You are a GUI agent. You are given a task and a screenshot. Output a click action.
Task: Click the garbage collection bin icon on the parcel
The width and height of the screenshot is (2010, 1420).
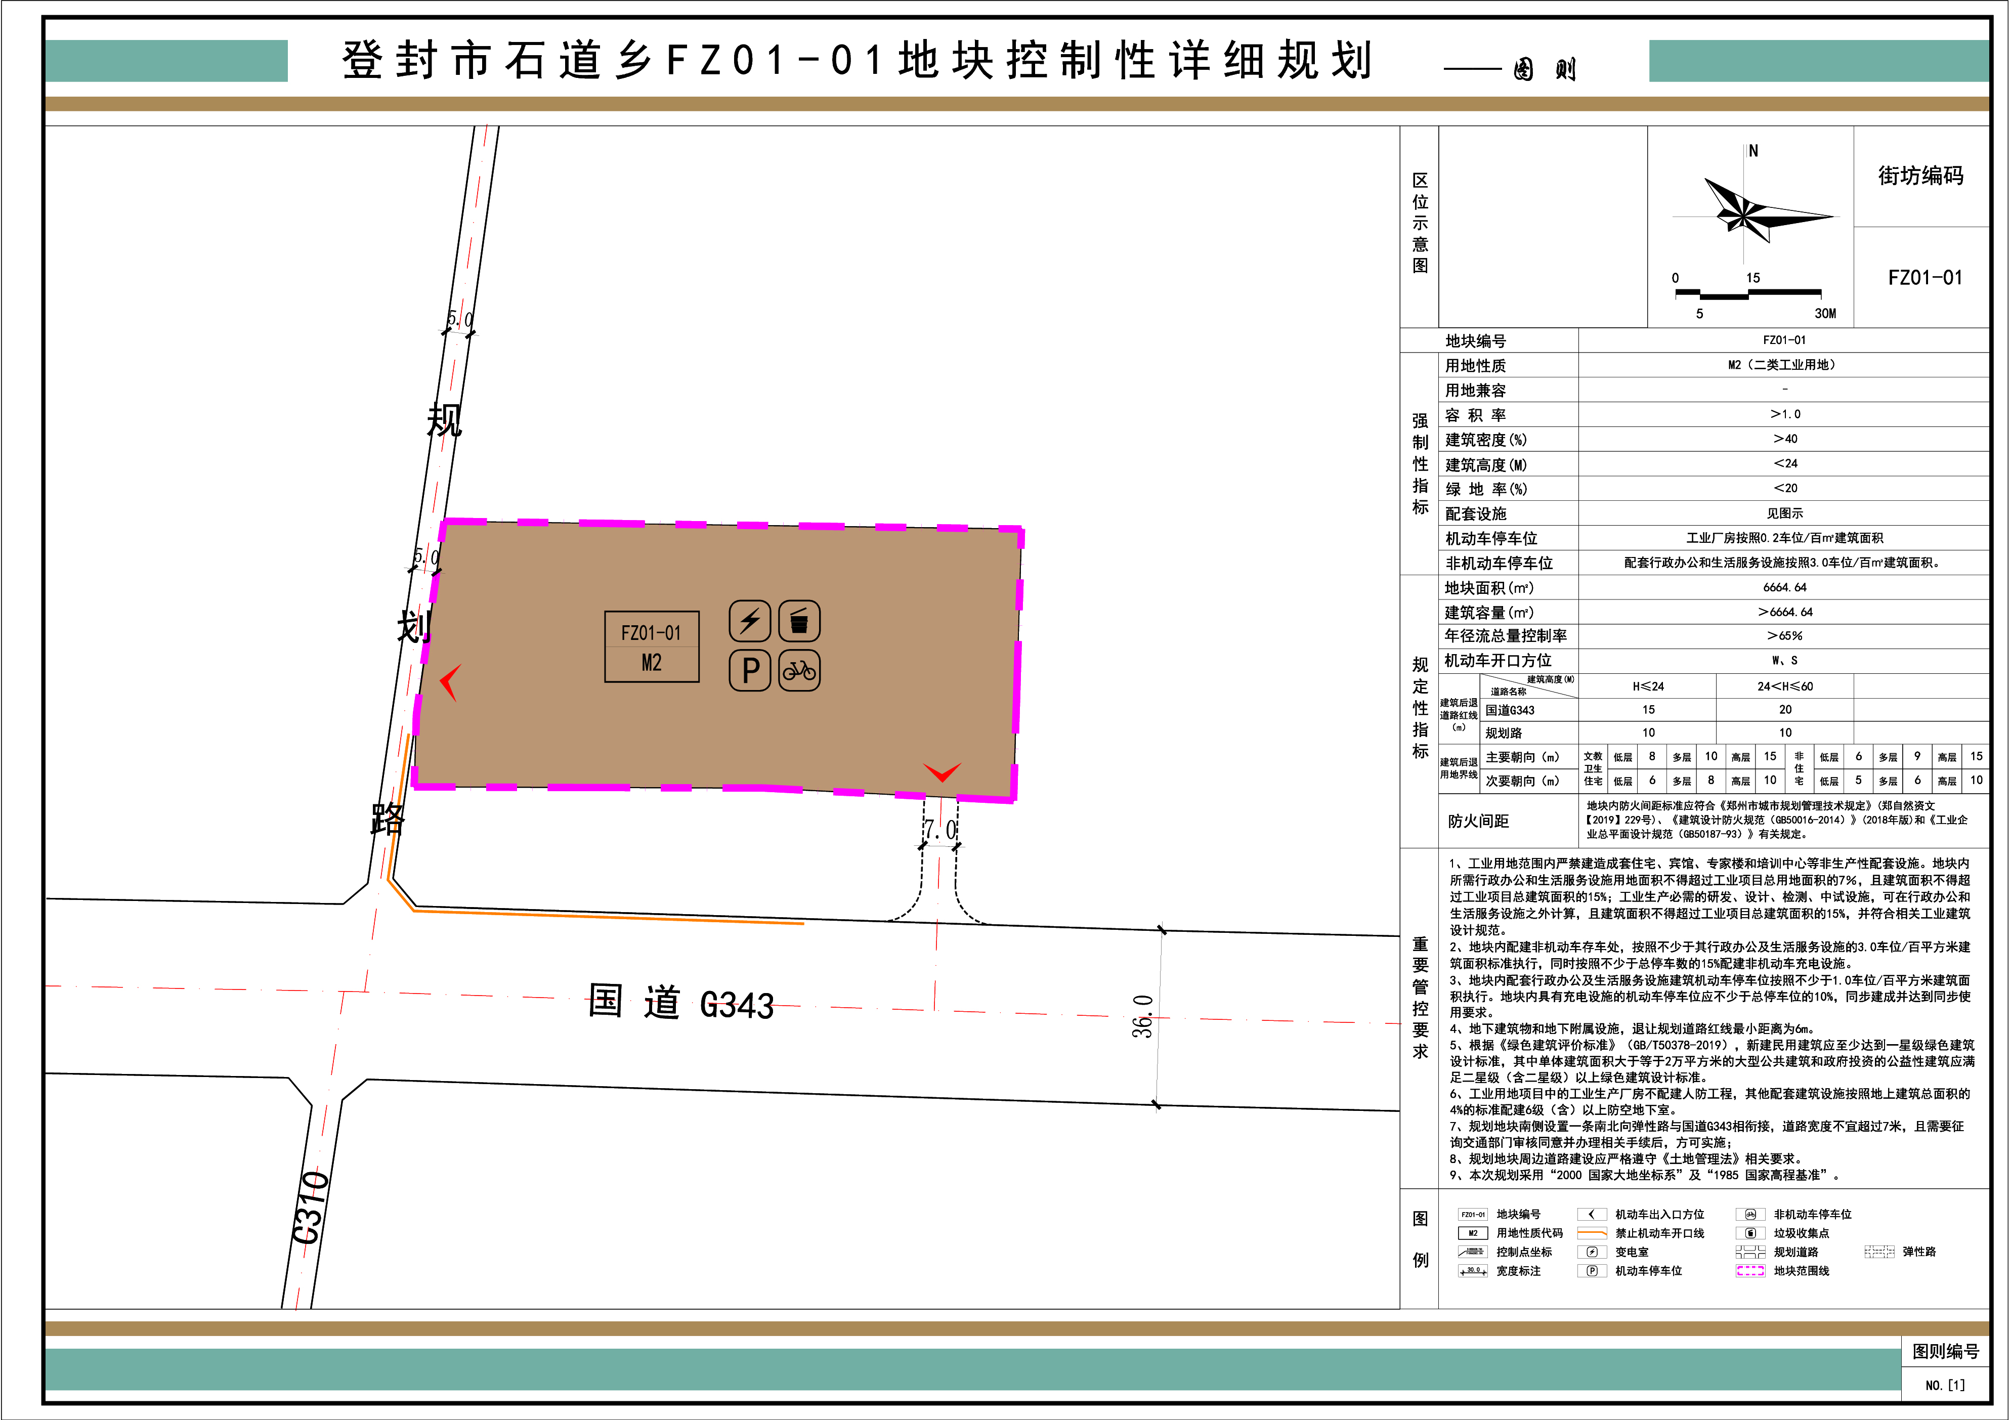pos(798,622)
